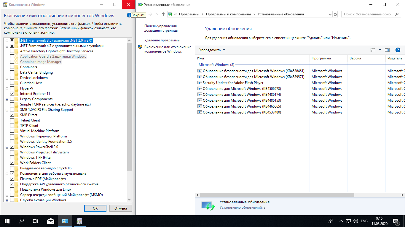The height and width of the screenshot is (227, 405).
Task: Click update icon for KB4537480
Action: [x=200, y=112]
